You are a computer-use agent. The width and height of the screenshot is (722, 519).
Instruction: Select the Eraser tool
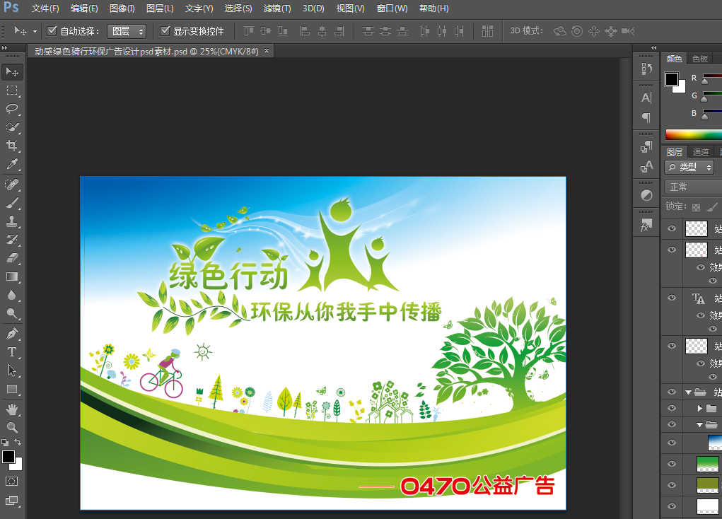pyautogui.click(x=12, y=258)
